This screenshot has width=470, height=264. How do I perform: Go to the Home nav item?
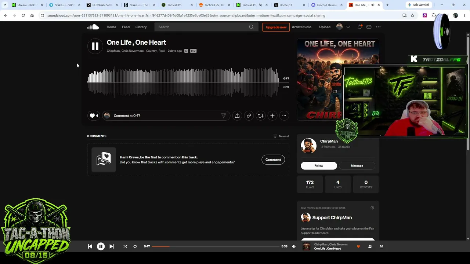click(x=111, y=27)
